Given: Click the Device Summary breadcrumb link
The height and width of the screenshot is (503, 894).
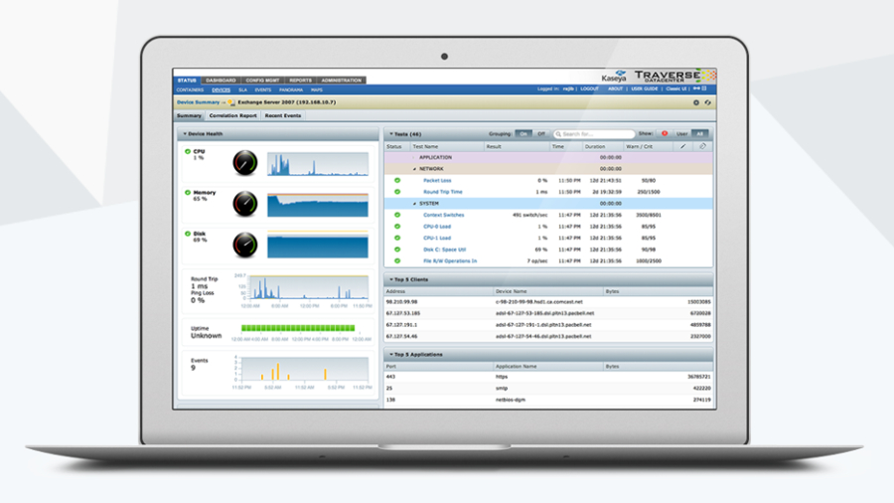Looking at the screenshot, I should (198, 102).
